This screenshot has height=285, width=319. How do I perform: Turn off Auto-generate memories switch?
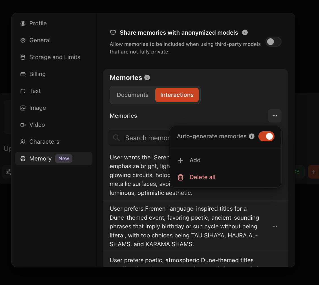266,136
